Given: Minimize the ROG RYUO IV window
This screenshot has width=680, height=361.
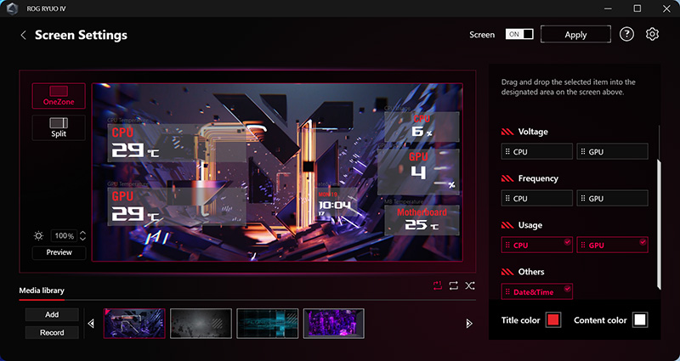Looking at the screenshot, I should tap(607, 8).
